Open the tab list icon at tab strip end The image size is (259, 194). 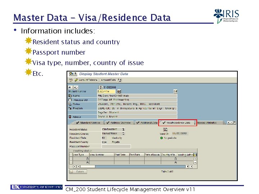[x=235, y=122]
